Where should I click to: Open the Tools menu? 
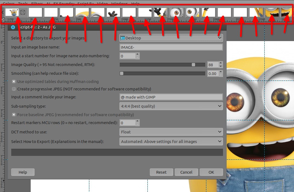[x=23, y=3]
